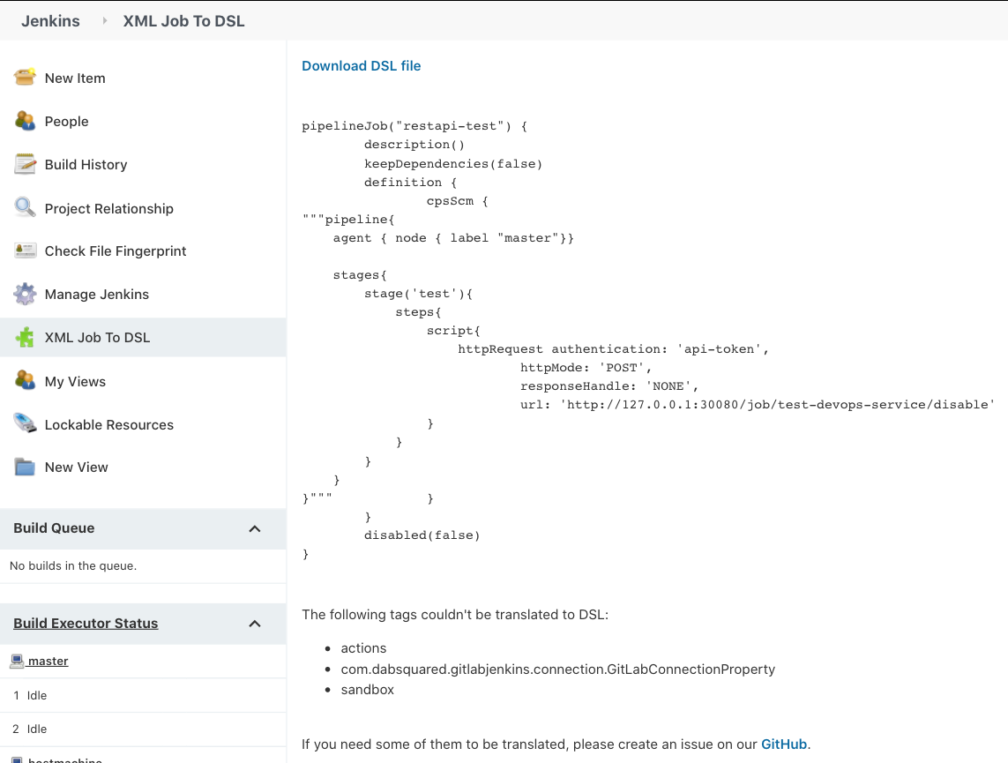Download the DSL file
This screenshot has width=1008, height=763.
(361, 65)
